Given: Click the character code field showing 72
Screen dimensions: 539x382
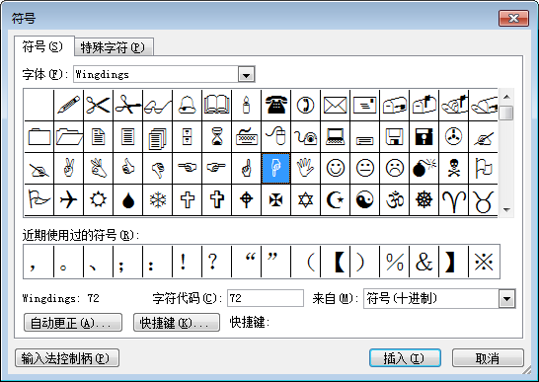Looking at the screenshot, I should coord(266,298).
